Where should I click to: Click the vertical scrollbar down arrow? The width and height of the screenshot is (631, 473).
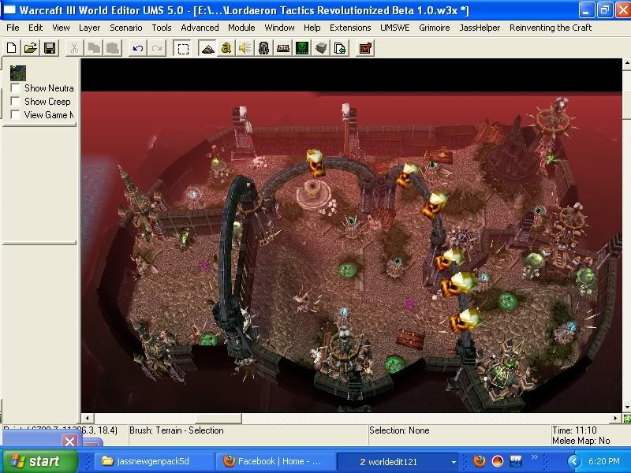coord(626,408)
